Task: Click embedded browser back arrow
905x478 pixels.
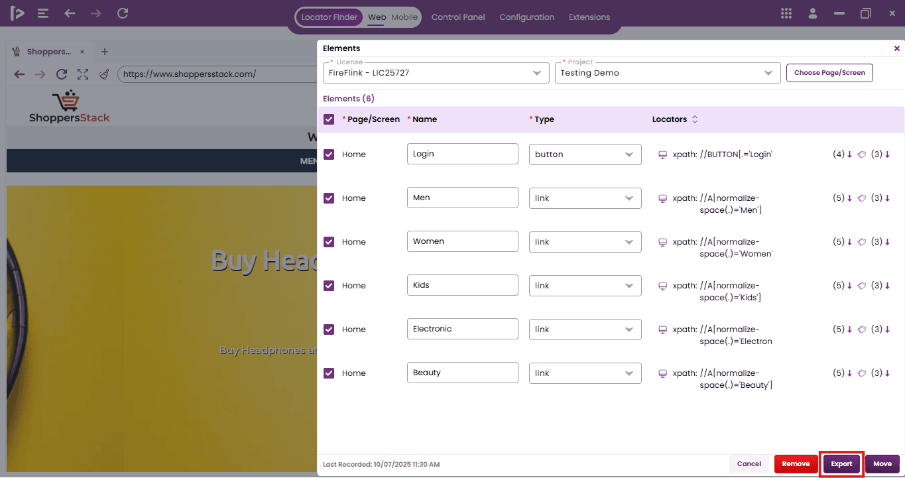Action: [x=19, y=74]
